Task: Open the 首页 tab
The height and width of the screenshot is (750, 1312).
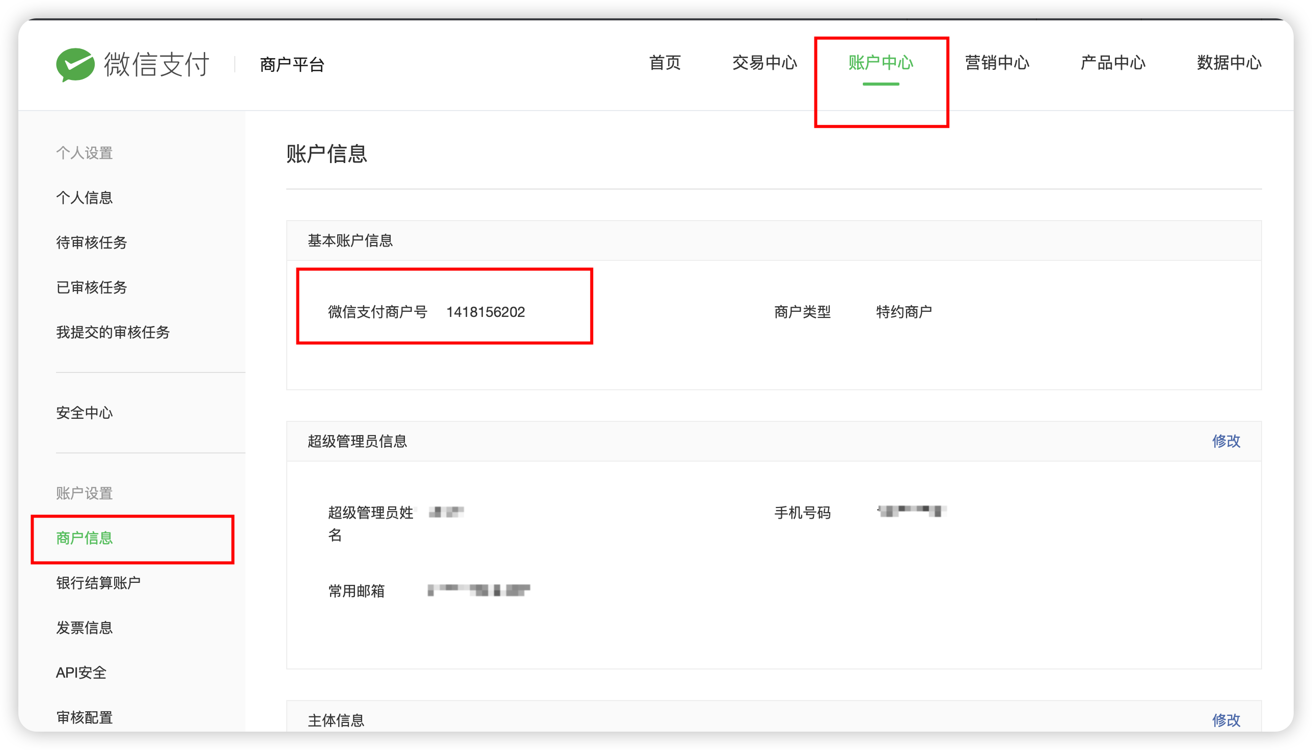Action: [665, 63]
